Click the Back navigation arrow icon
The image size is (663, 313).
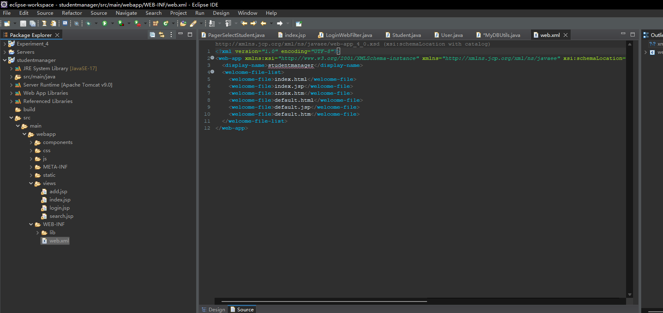[x=263, y=23]
